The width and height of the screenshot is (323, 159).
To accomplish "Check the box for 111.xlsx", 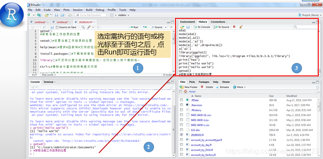I will click(x=181, y=130).
